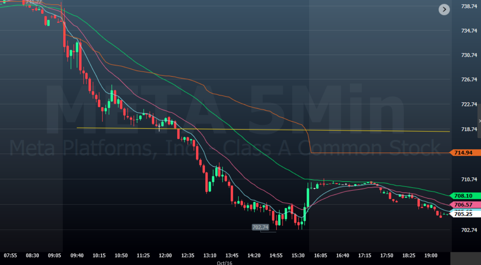The width and height of the screenshot is (481, 265).
Task: Click the gray 702.74 low marker under candles
Action: tap(261, 227)
